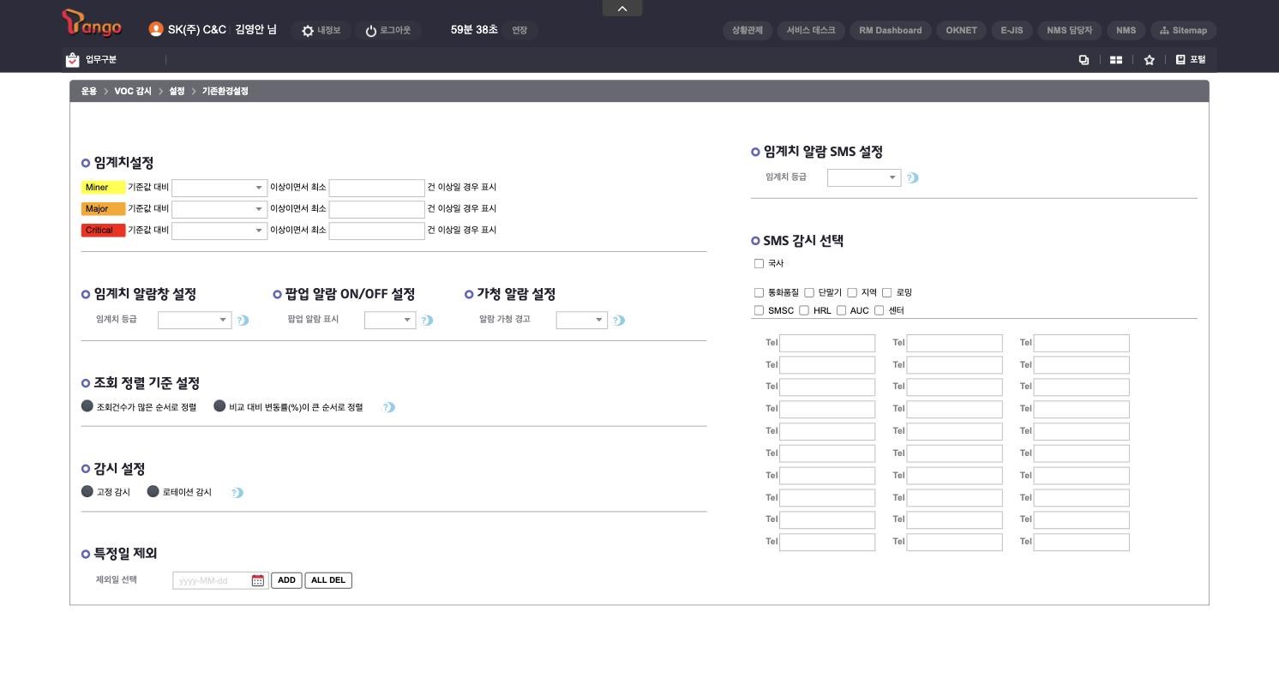This screenshot has width=1279, height=696.
Task: Open the Sitemap menu
Action: click(x=1183, y=30)
